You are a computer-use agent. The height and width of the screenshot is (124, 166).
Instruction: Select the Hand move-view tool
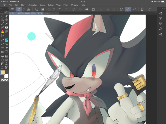click(6, 16)
